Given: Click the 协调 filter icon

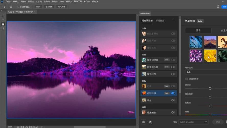Looking at the screenshot, I should (144, 86).
